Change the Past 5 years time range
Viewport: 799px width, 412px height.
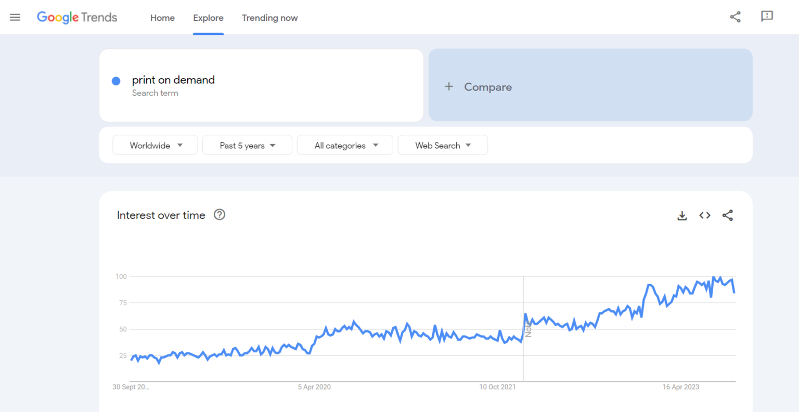pos(247,145)
